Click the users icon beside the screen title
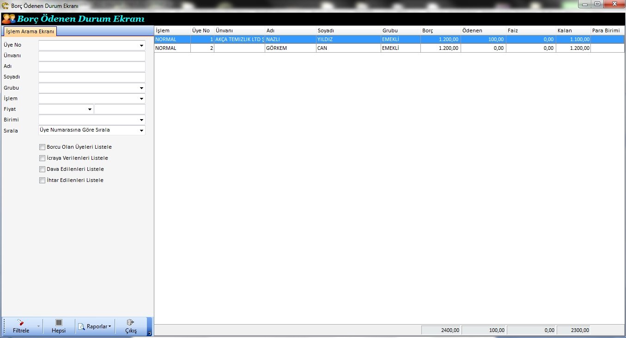This screenshot has height=338, width=626. (8, 19)
